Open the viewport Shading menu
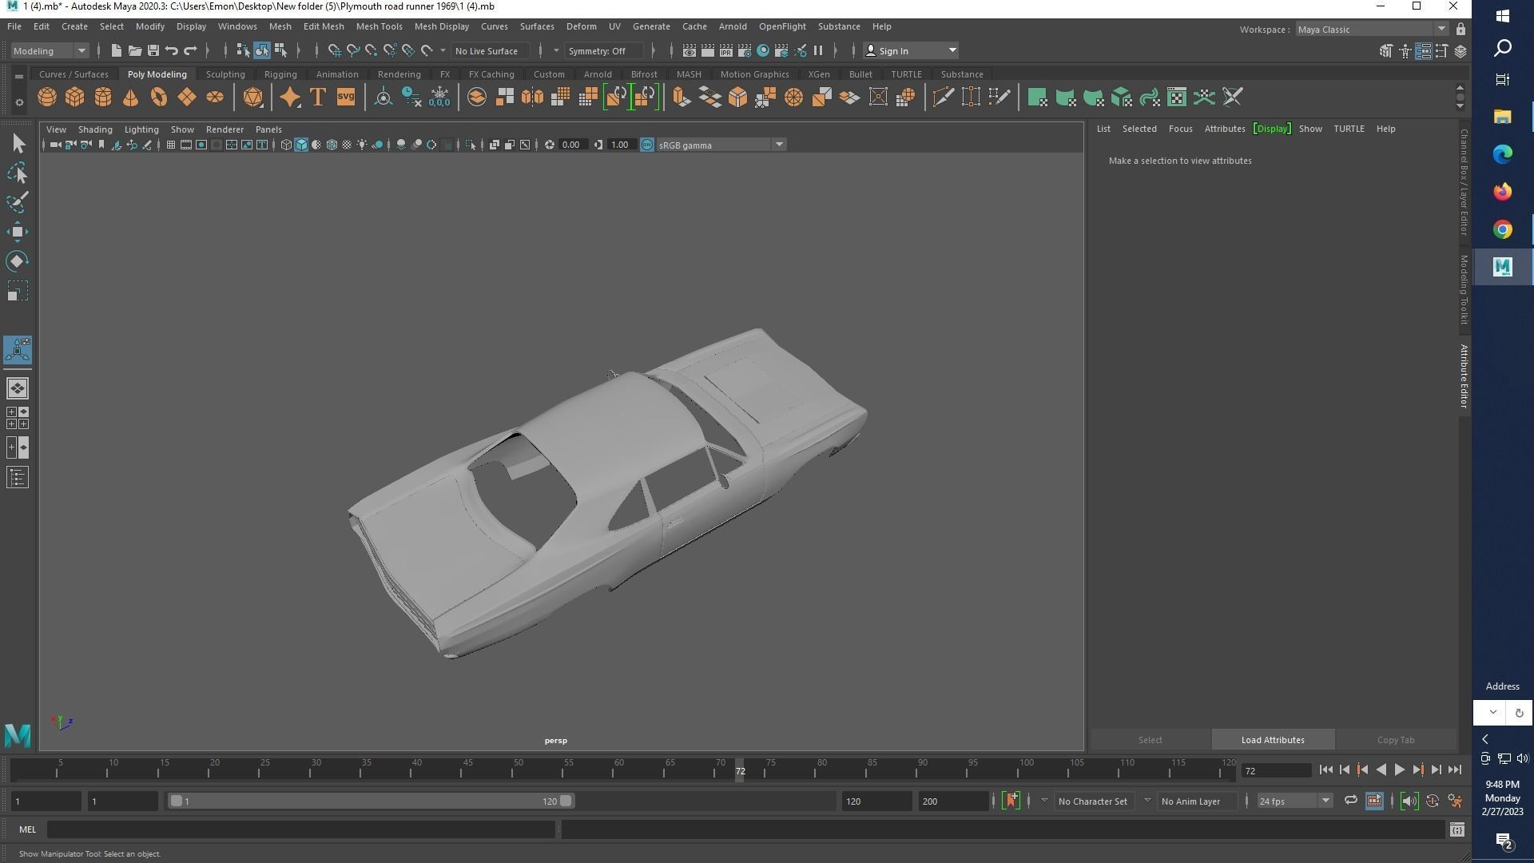1534x863 pixels. 95,129
